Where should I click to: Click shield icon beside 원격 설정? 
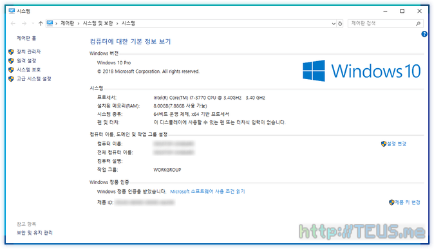pyautogui.click(x=11, y=60)
